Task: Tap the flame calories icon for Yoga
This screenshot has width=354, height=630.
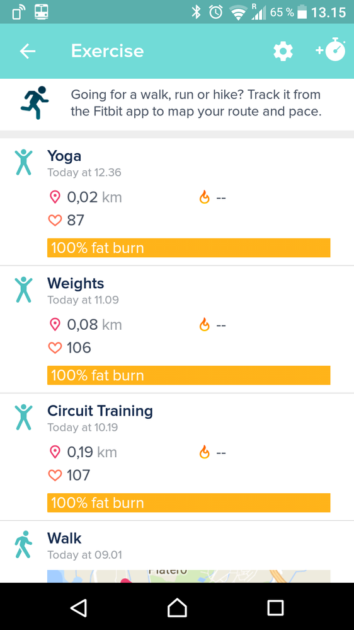Action: point(205,197)
